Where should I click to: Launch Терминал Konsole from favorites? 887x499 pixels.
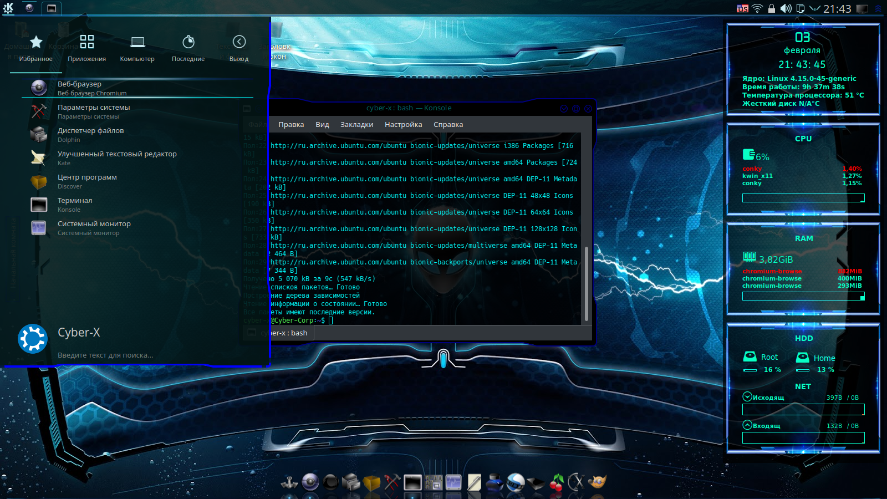(x=137, y=205)
